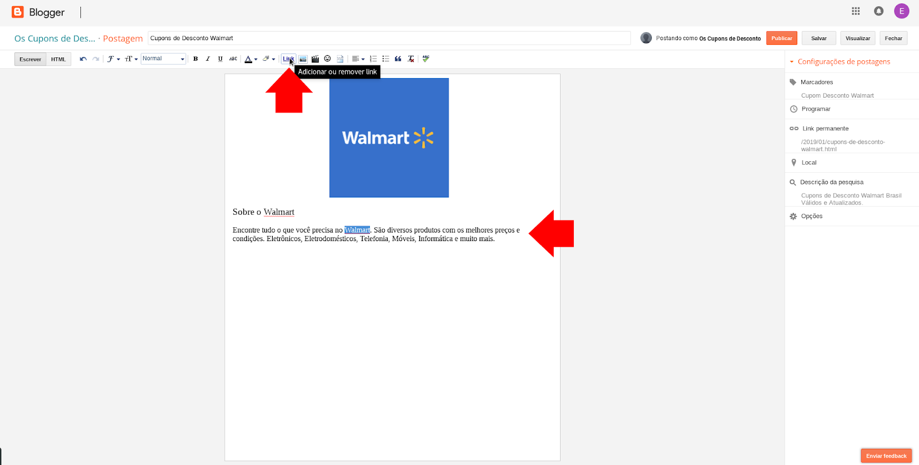The width and height of the screenshot is (919, 465).
Task: Expand the Local section
Action: pos(809,162)
